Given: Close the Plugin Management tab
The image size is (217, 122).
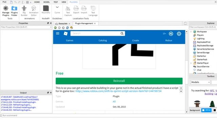Looking at the screenshot, I should [x=95, y=23].
